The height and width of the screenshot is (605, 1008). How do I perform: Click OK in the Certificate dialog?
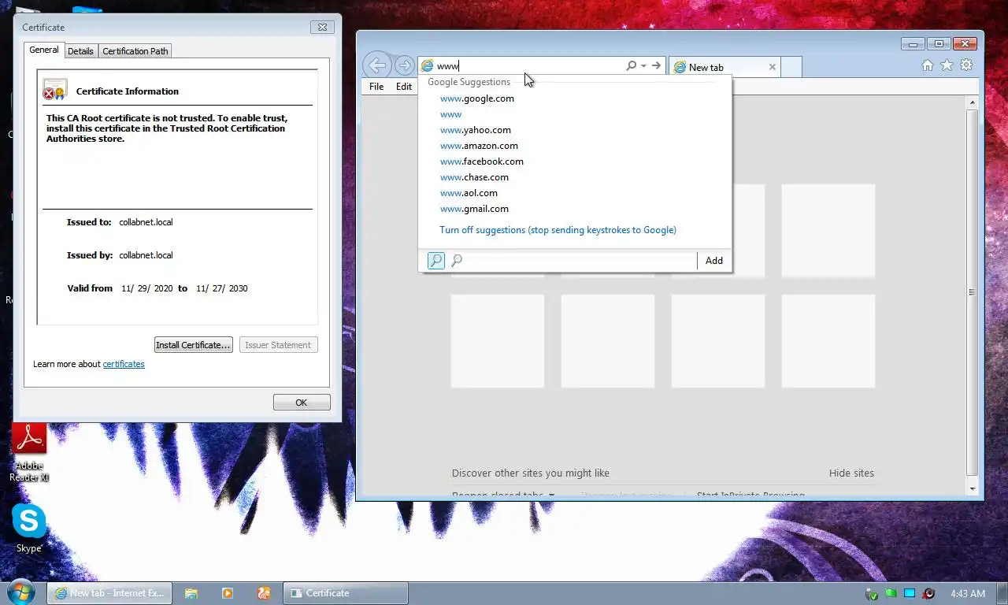coord(302,403)
